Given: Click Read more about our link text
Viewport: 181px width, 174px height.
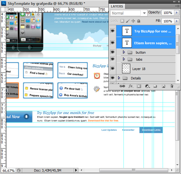Looking at the screenshot, I should (95, 22).
